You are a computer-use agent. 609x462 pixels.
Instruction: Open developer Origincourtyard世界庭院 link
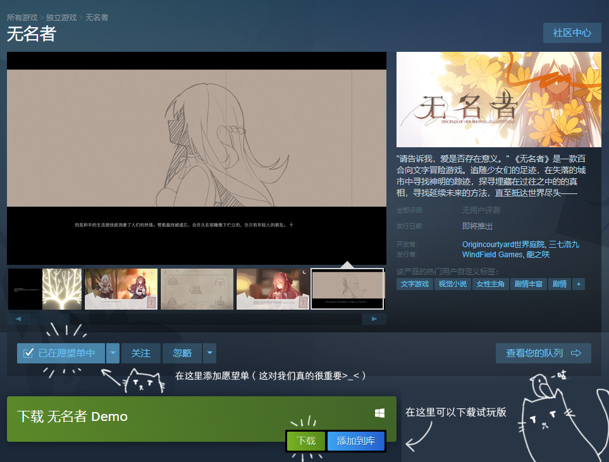point(503,244)
